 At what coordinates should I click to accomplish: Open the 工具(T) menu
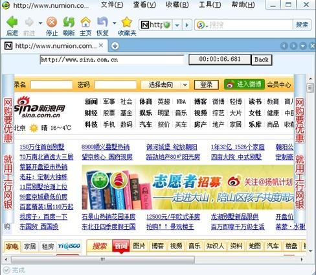point(210,5)
